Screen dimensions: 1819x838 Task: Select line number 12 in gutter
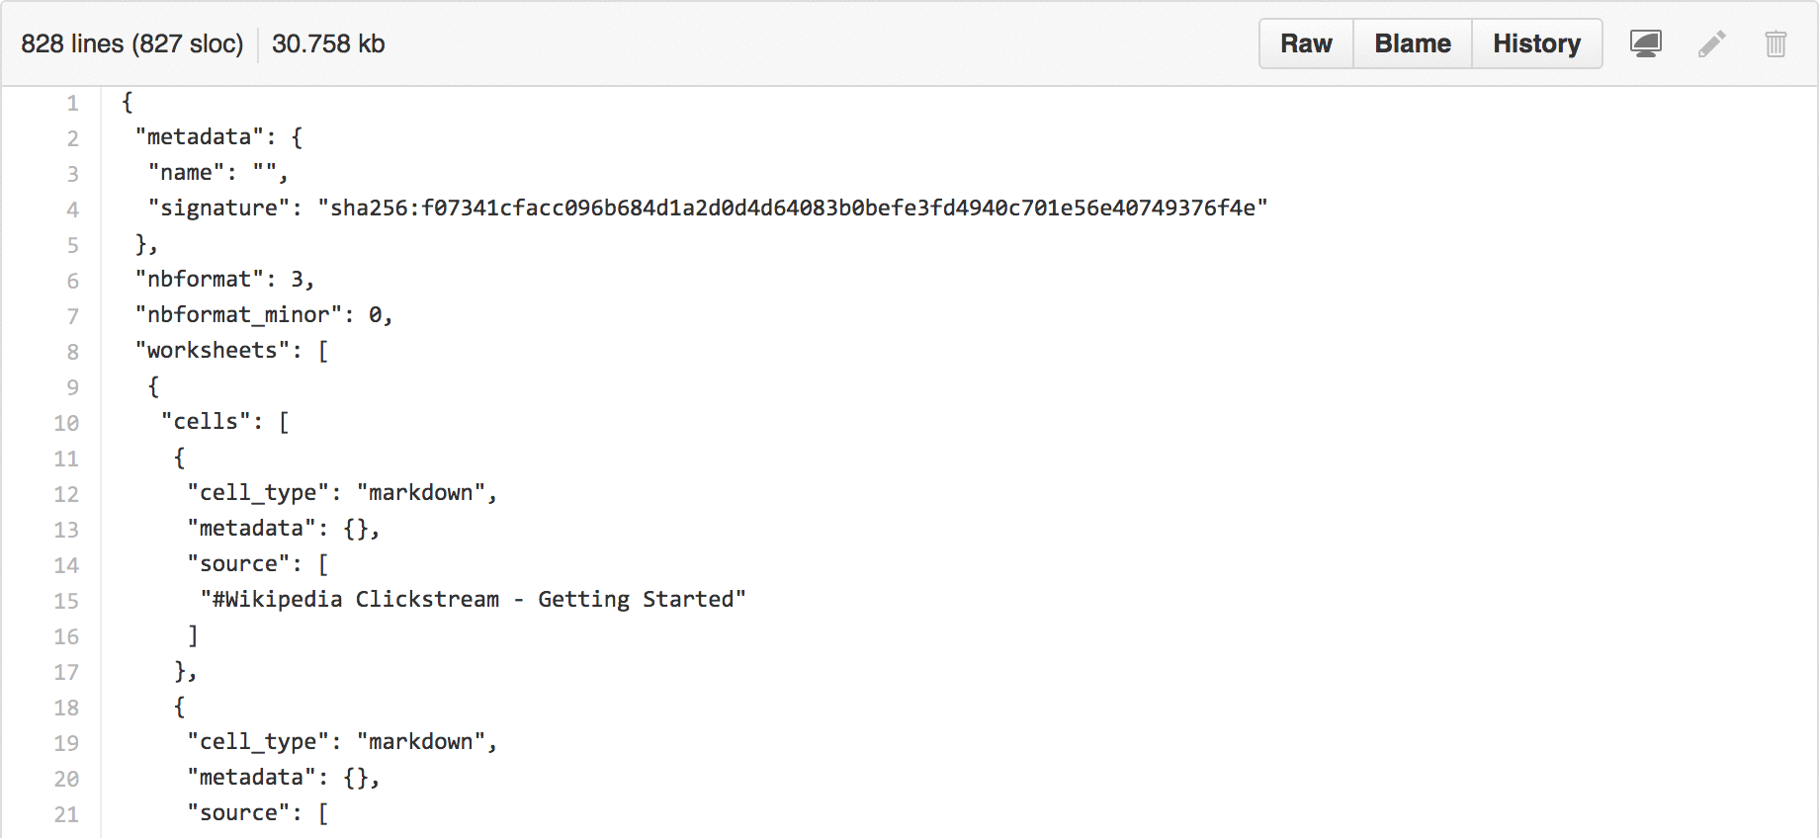pos(66,494)
